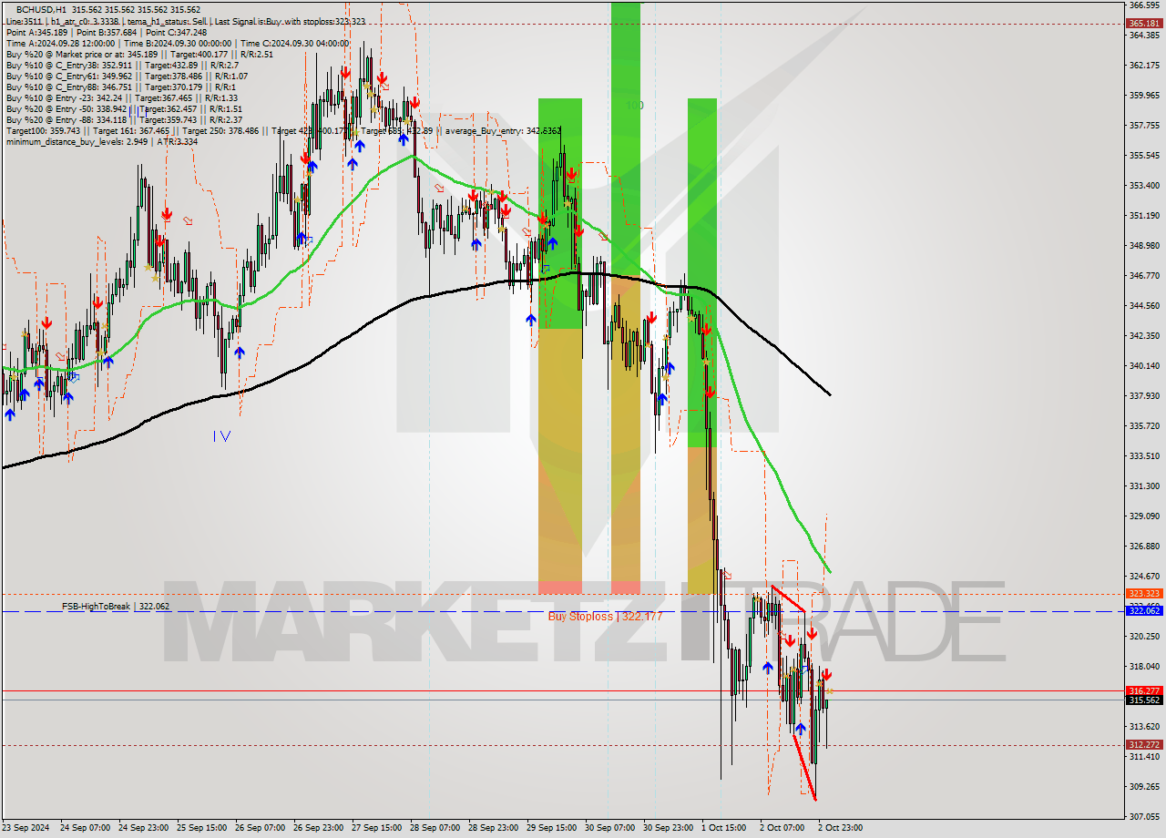Click the '29 Sep 15:00' time label
Screen dimensions: 1166x838
pos(553,828)
